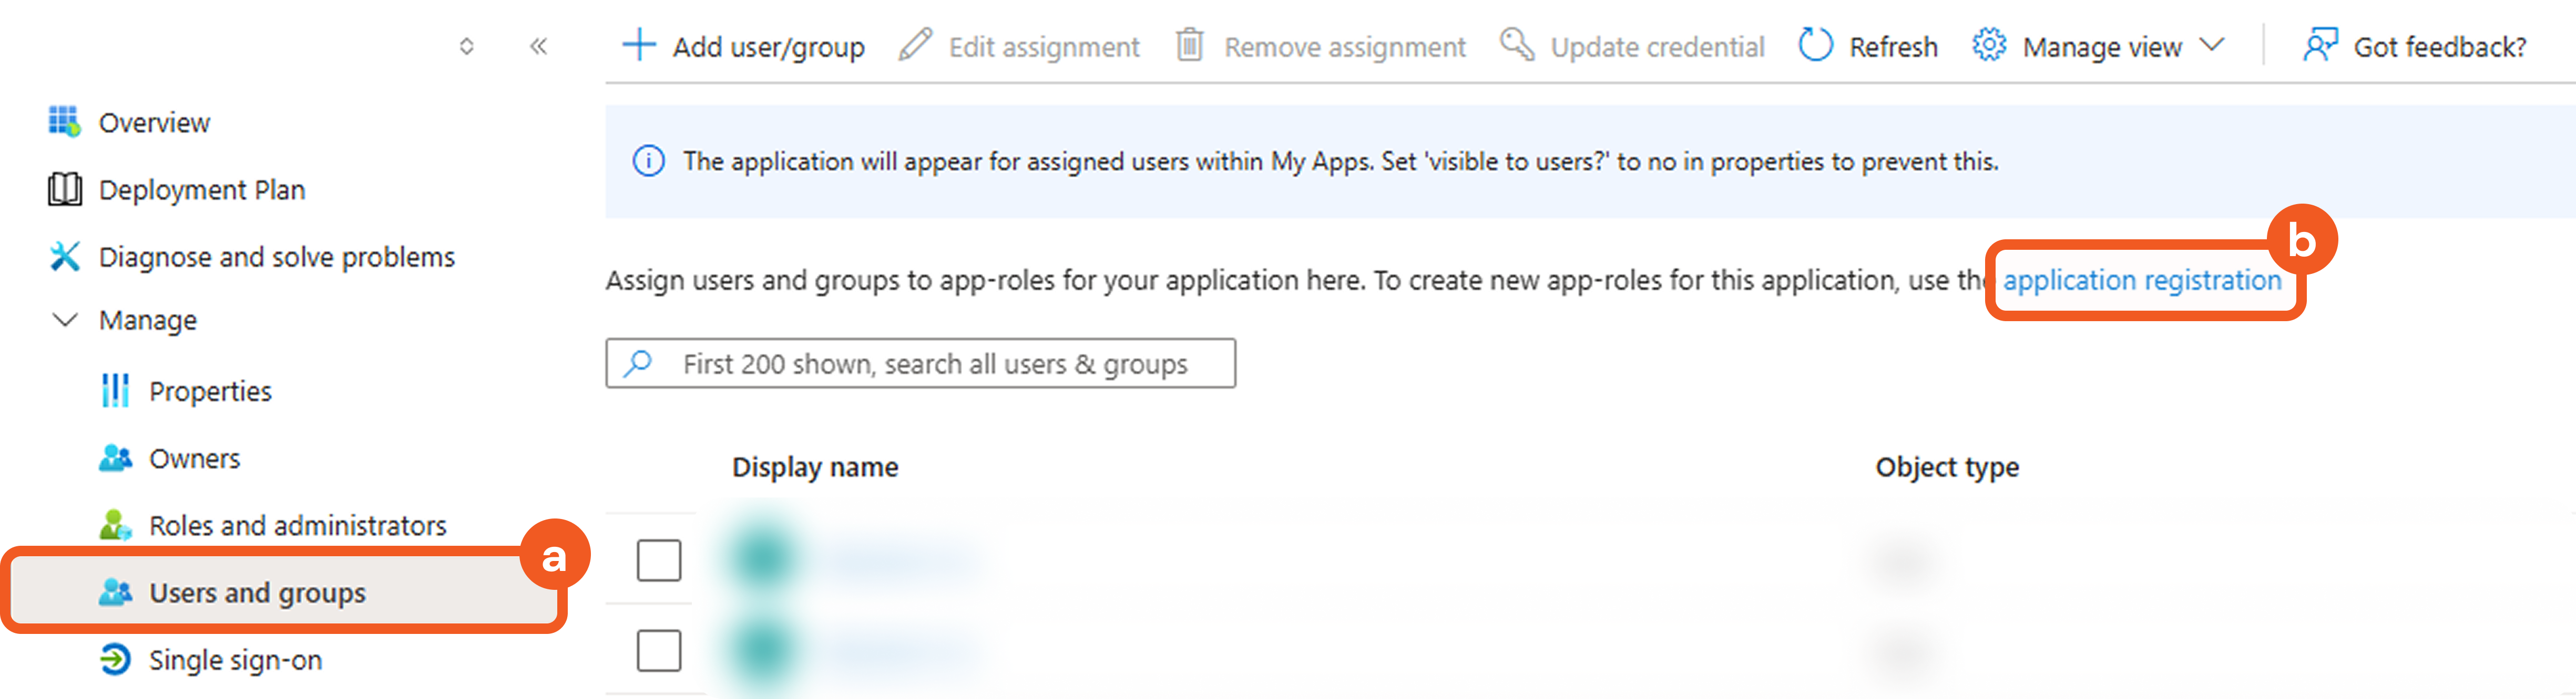Collapse the sidebar with double chevron
The height and width of the screenshot is (699, 2576).
pos(538,46)
